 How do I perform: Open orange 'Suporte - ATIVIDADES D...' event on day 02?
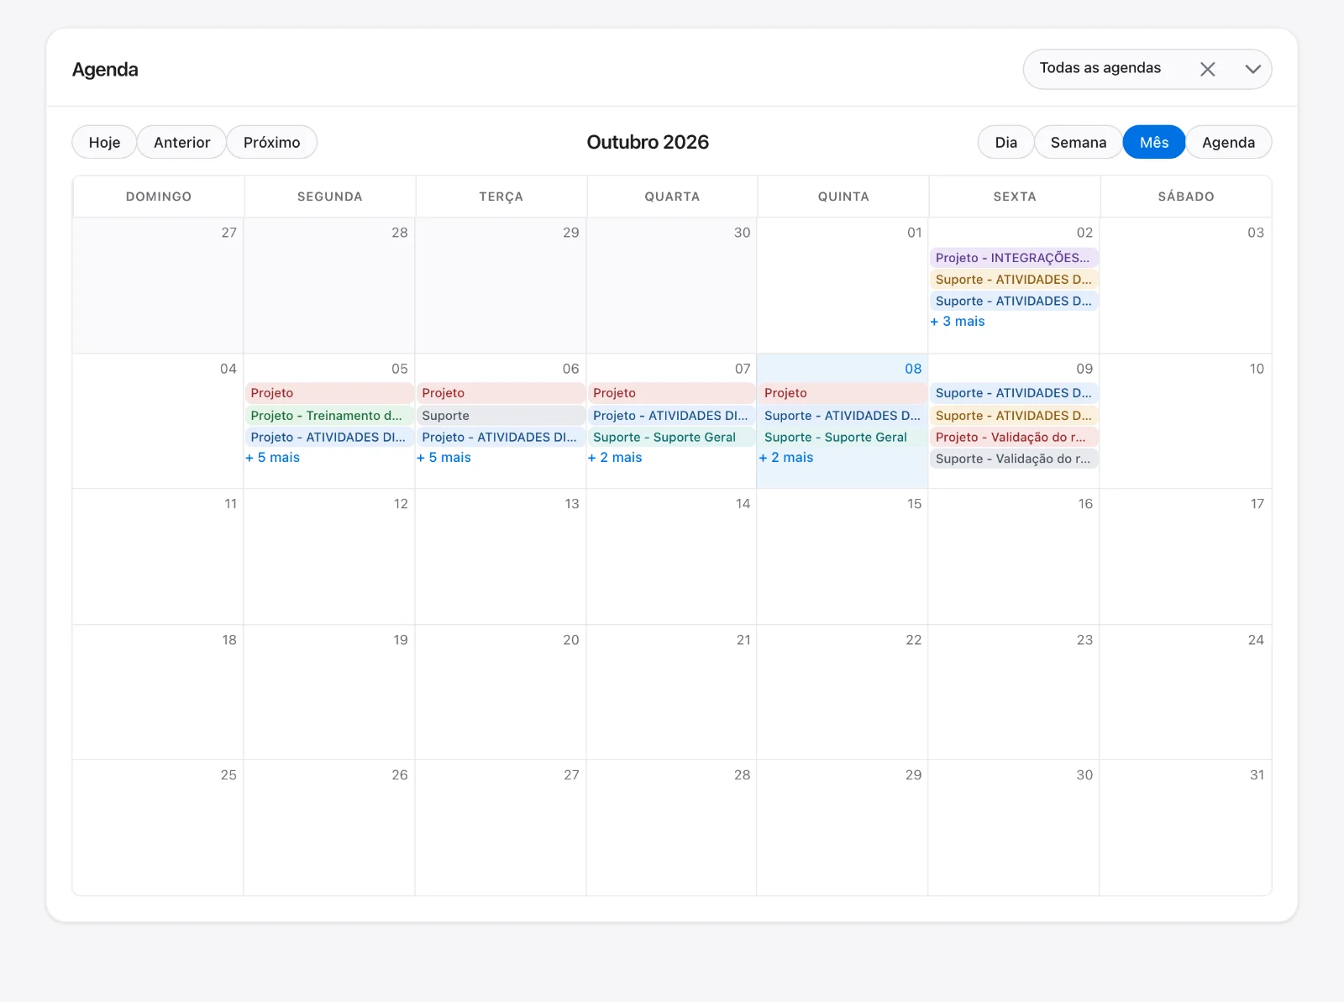click(x=1014, y=280)
